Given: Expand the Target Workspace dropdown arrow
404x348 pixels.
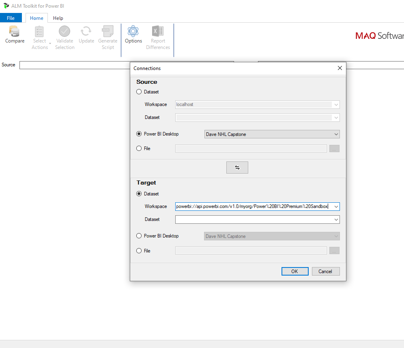Looking at the screenshot, I should (x=336, y=206).
